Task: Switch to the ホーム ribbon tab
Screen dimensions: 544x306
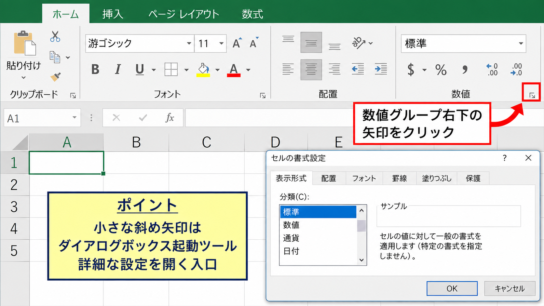Action: pyautogui.click(x=66, y=14)
